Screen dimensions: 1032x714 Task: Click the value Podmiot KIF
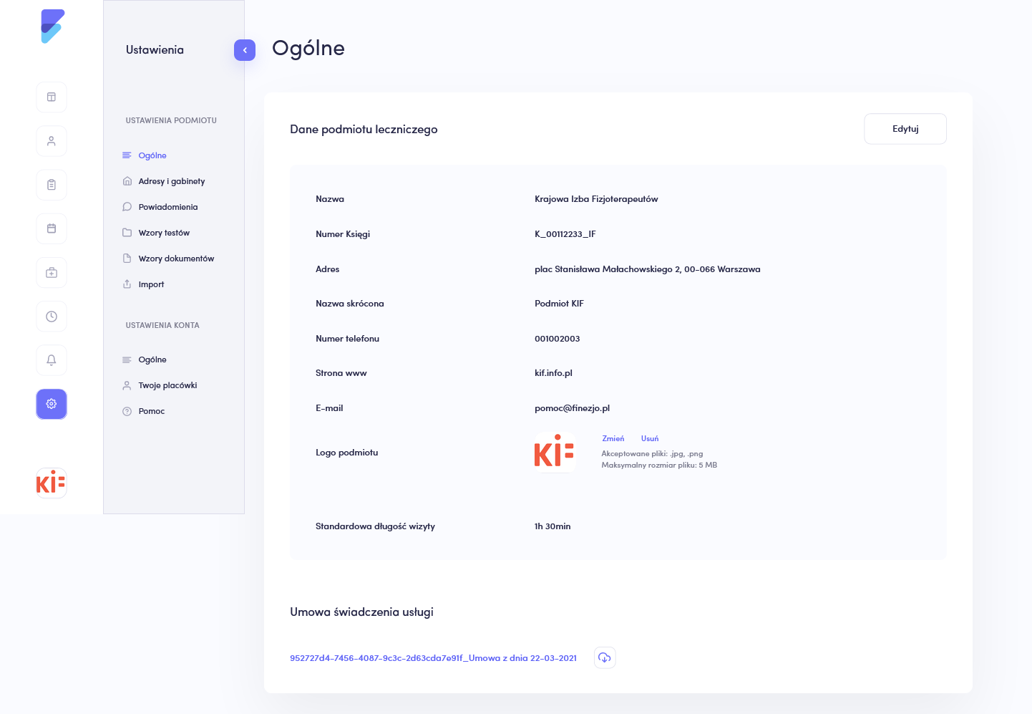click(559, 304)
